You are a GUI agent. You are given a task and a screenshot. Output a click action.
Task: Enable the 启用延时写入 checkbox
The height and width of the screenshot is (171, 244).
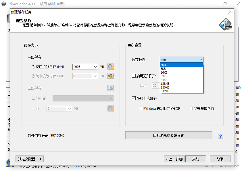click(x=134, y=76)
